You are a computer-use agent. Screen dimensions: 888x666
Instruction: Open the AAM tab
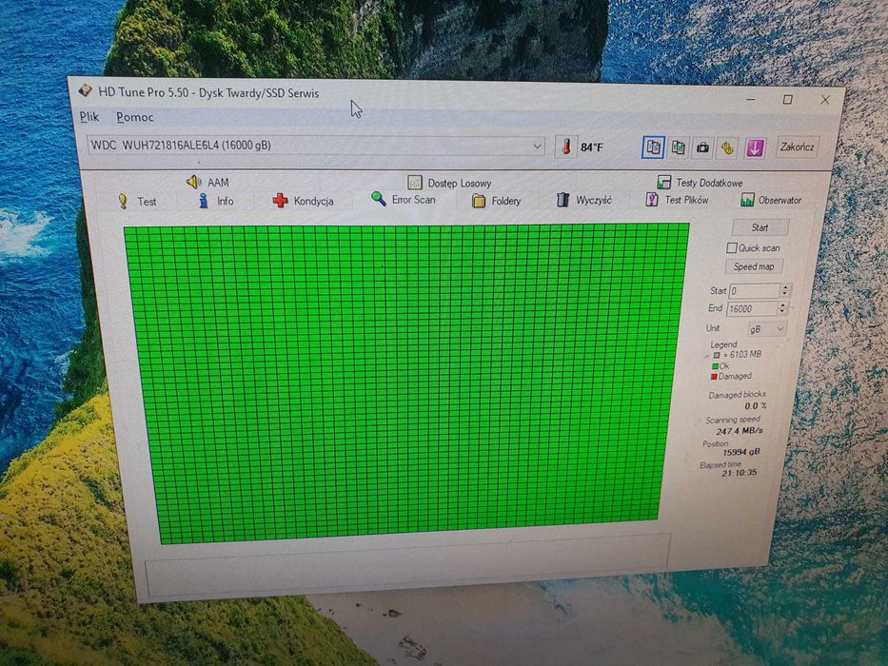(x=207, y=182)
